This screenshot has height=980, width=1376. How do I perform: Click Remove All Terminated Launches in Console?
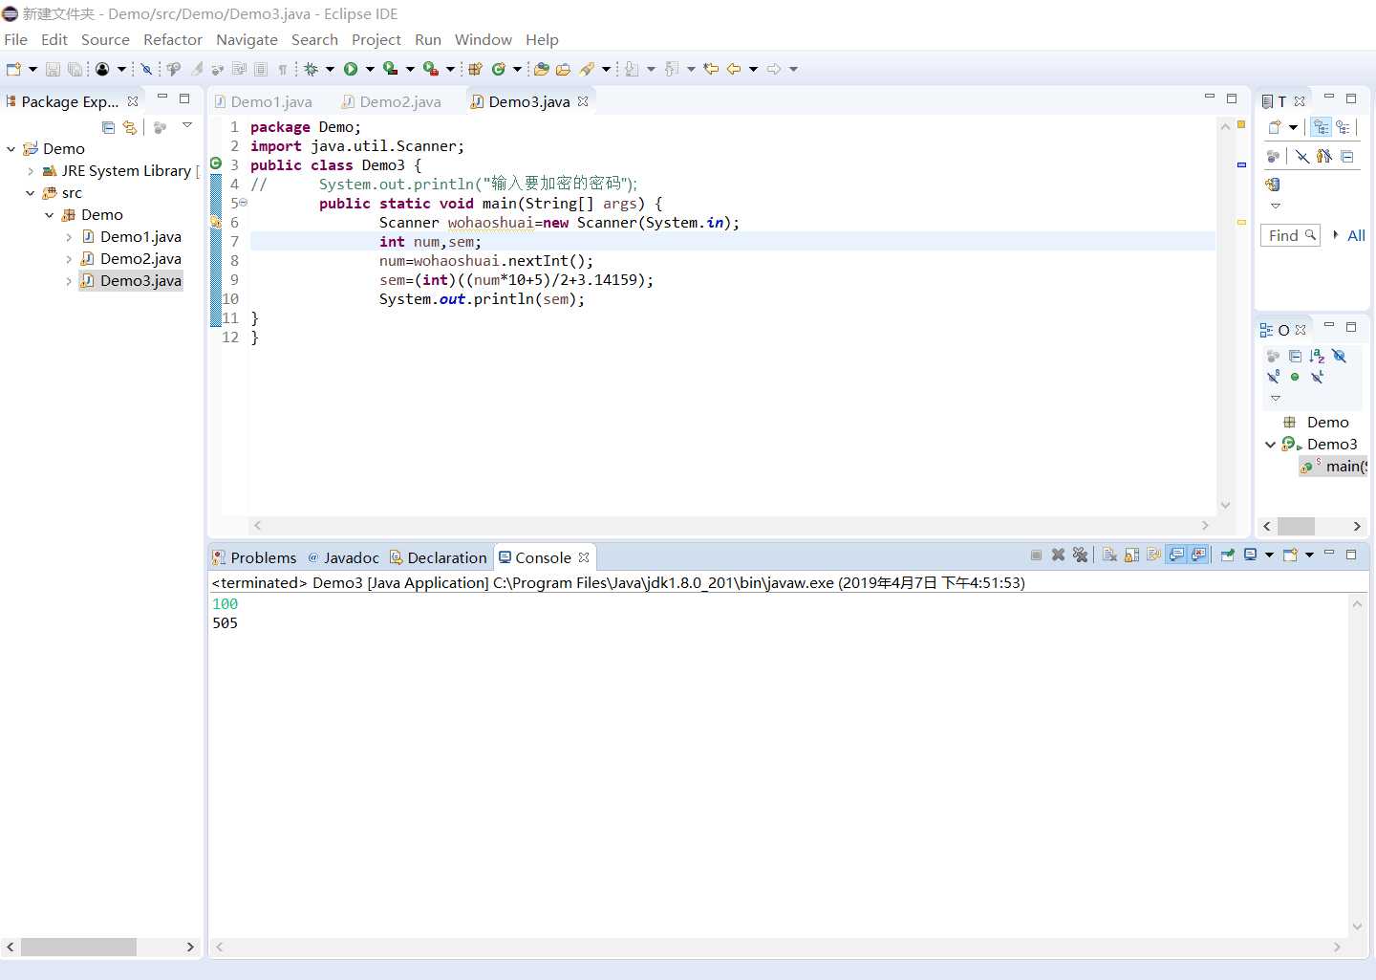1081,555
